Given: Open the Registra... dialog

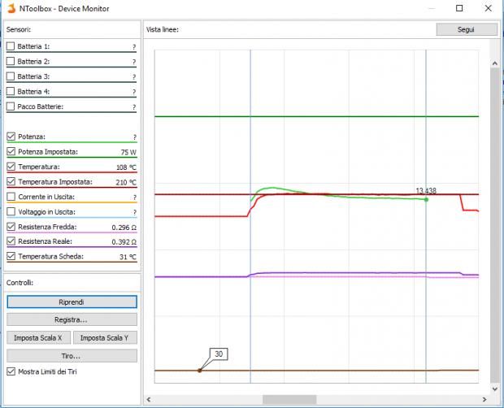Looking at the screenshot, I should [72, 319].
